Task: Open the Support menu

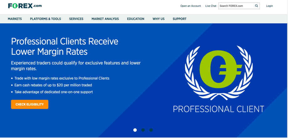Action: coord(180,19)
